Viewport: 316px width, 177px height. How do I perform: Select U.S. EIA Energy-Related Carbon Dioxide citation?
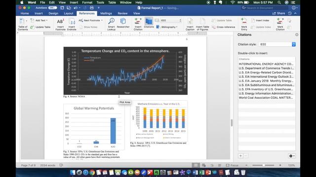click(267, 72)
